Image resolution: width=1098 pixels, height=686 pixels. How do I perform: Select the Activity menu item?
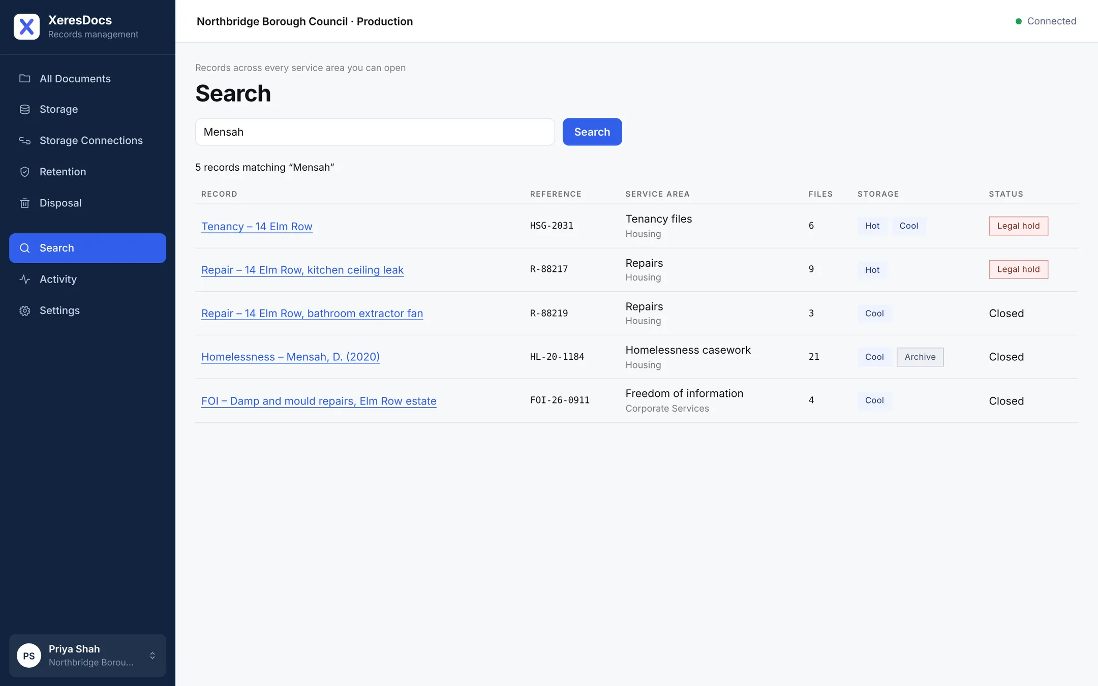point(87,279)
